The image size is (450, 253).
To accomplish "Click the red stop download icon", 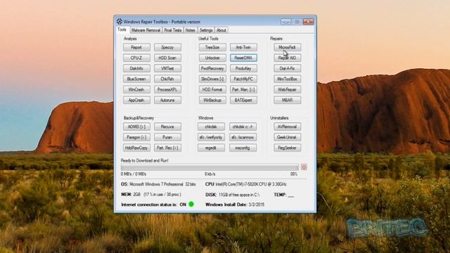I will (304, 167).
